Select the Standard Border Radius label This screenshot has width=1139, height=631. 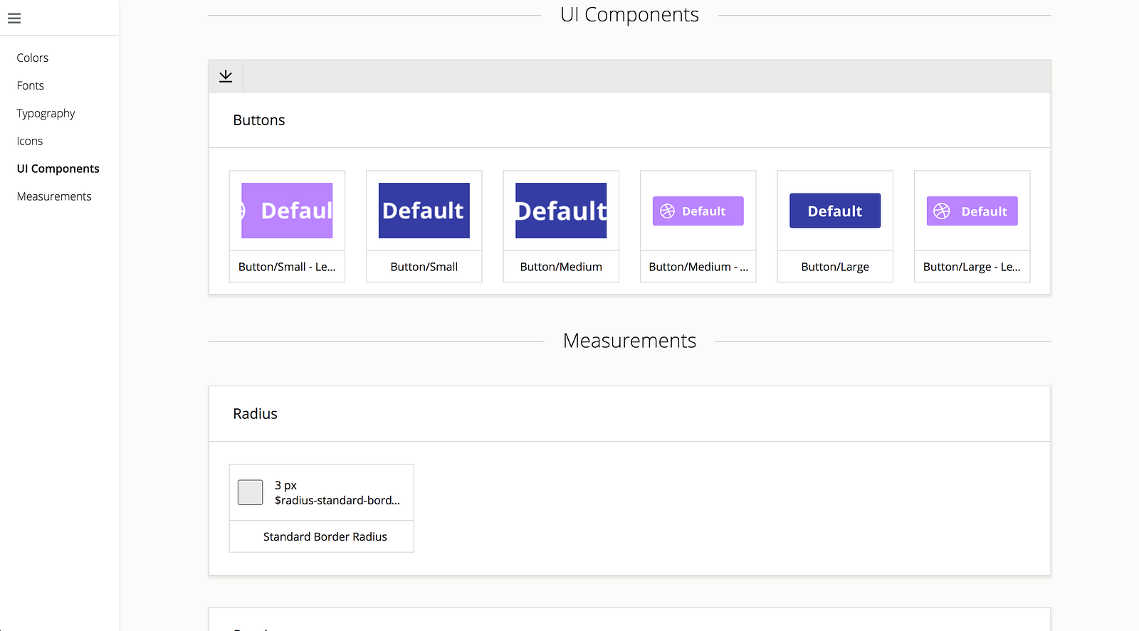[x=325, y=536]
